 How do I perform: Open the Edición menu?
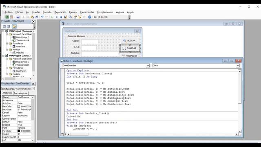pyautogui.click(x=19, y=12)
